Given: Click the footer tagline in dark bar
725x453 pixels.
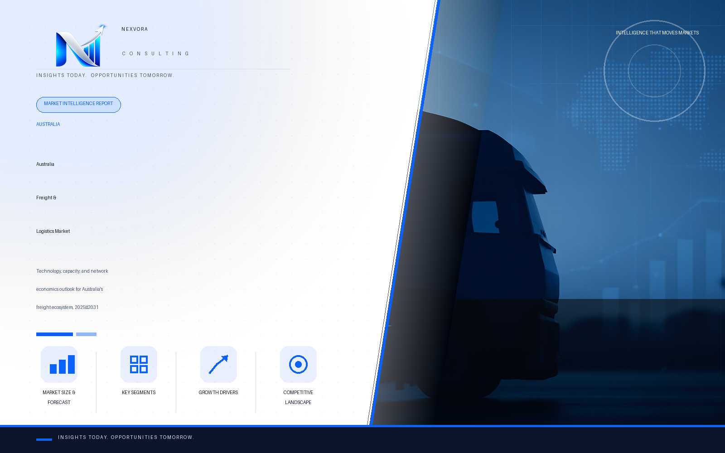Looking at the screenshot, I should pos(126,437).
